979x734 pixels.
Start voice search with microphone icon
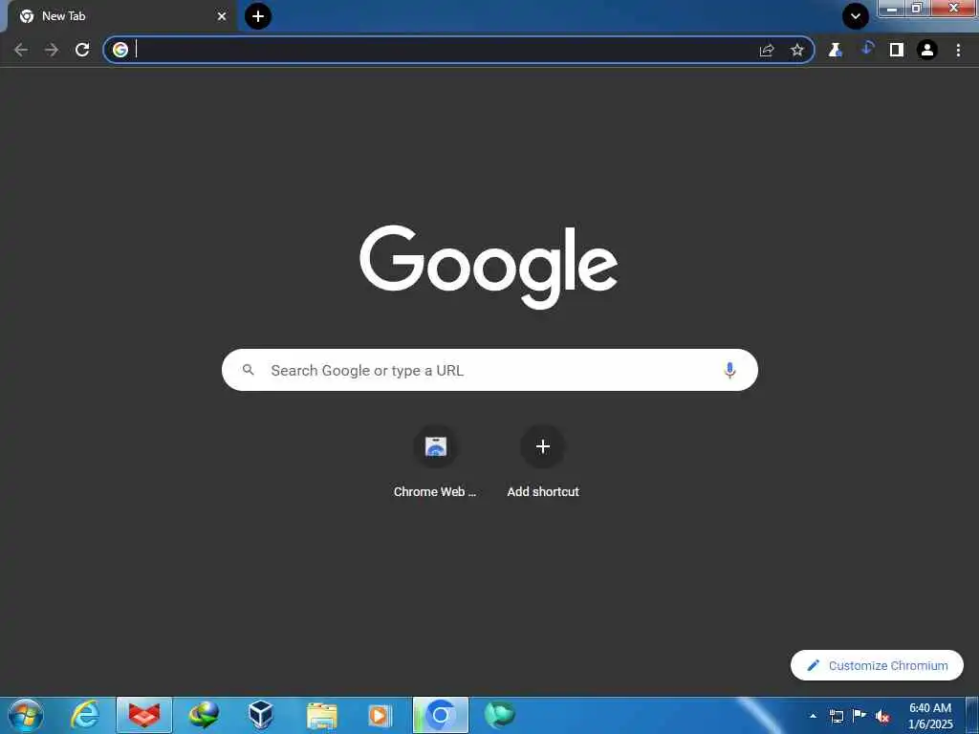pyautogui.click(x=729, y=370)
